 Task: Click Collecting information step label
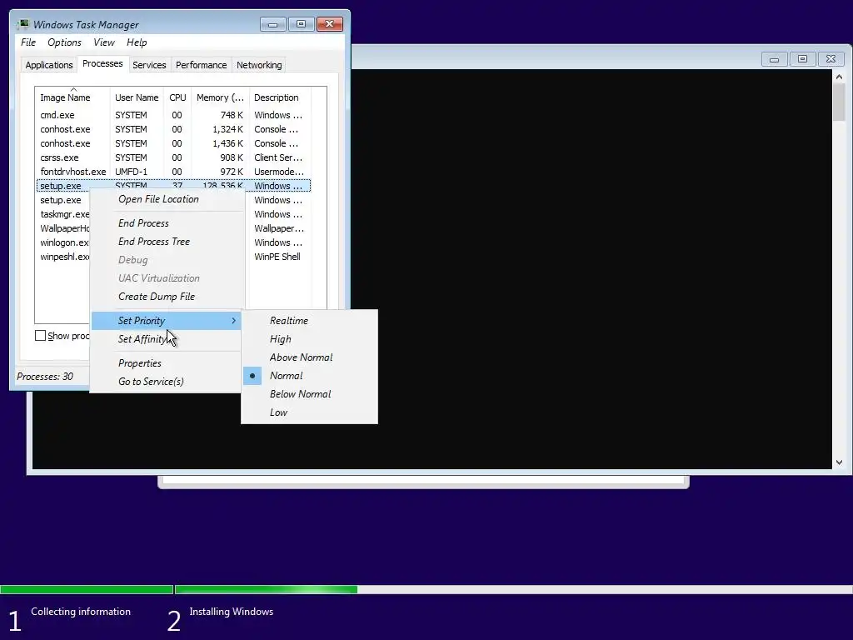coord(81,612)
